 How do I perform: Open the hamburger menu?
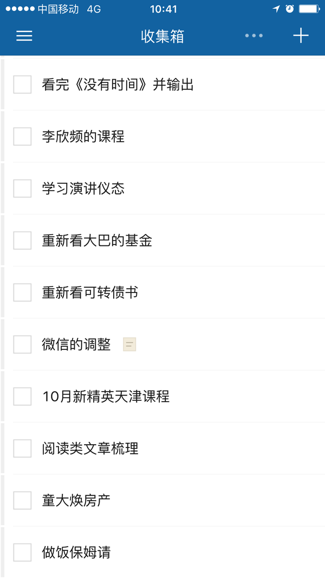pyautogui.click(x=24, y=36)
